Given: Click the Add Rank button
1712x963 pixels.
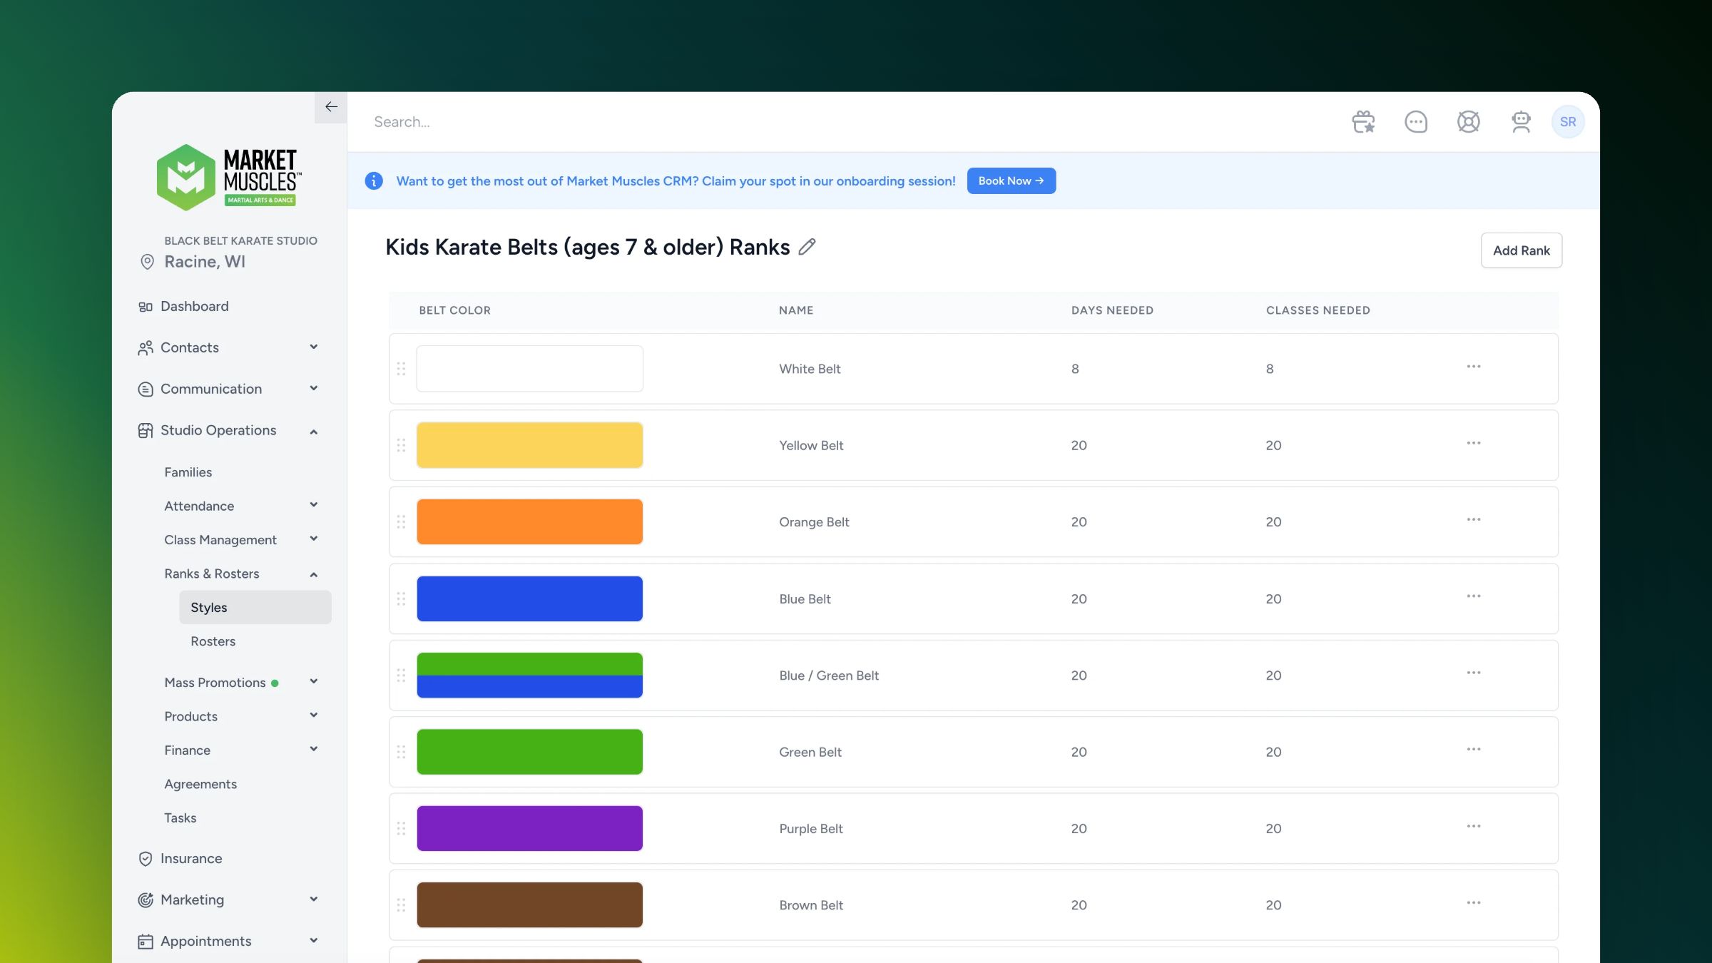Looking at the screenshot, I should [1521, 250].
